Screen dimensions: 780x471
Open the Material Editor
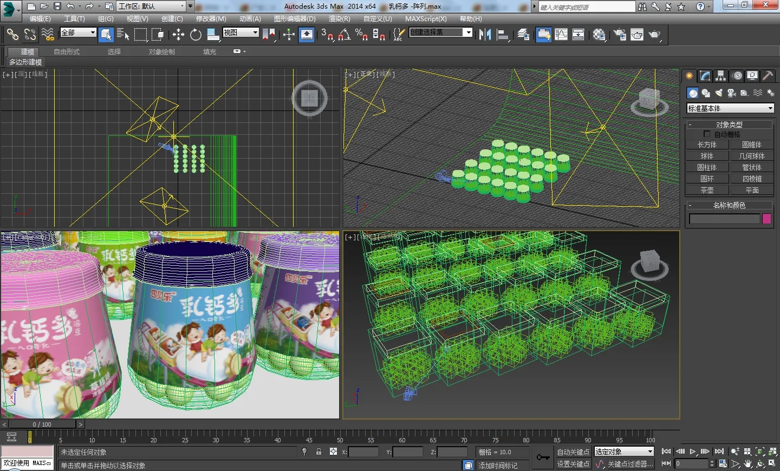point(599,35)
